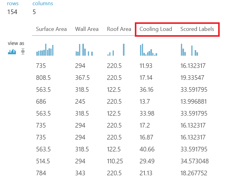Select the Scored Labels column header
The height and width of the screenshot is (182, 227).
pyautogui.click(x=197, y=29)
